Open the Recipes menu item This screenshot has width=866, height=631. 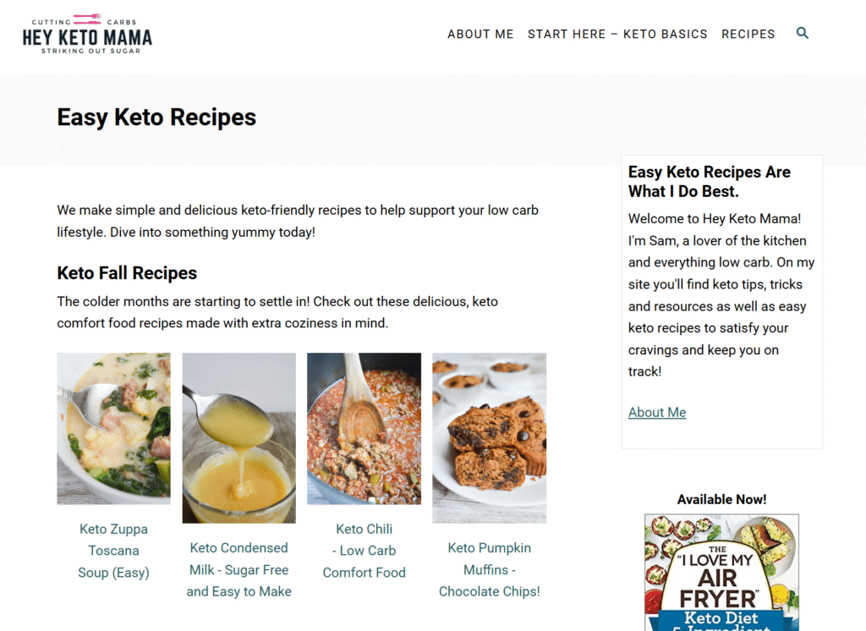tap(748, 35)
